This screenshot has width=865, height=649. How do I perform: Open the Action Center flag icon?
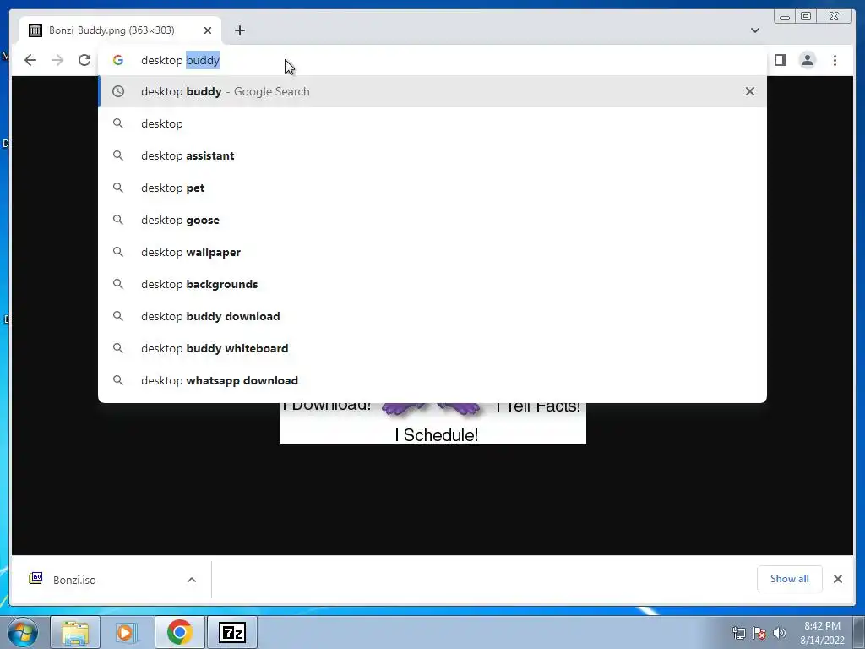click(x=759, y=633)
